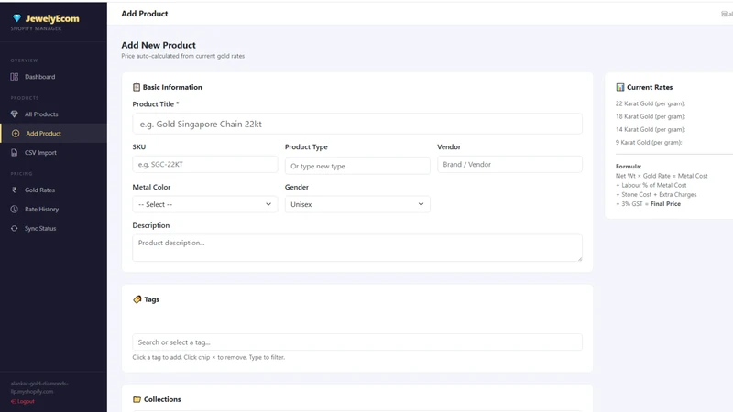The height and width of the screenshot is (412, 733).
Task: Click the Current Rates chart icon
Action: tap(620, 87)
